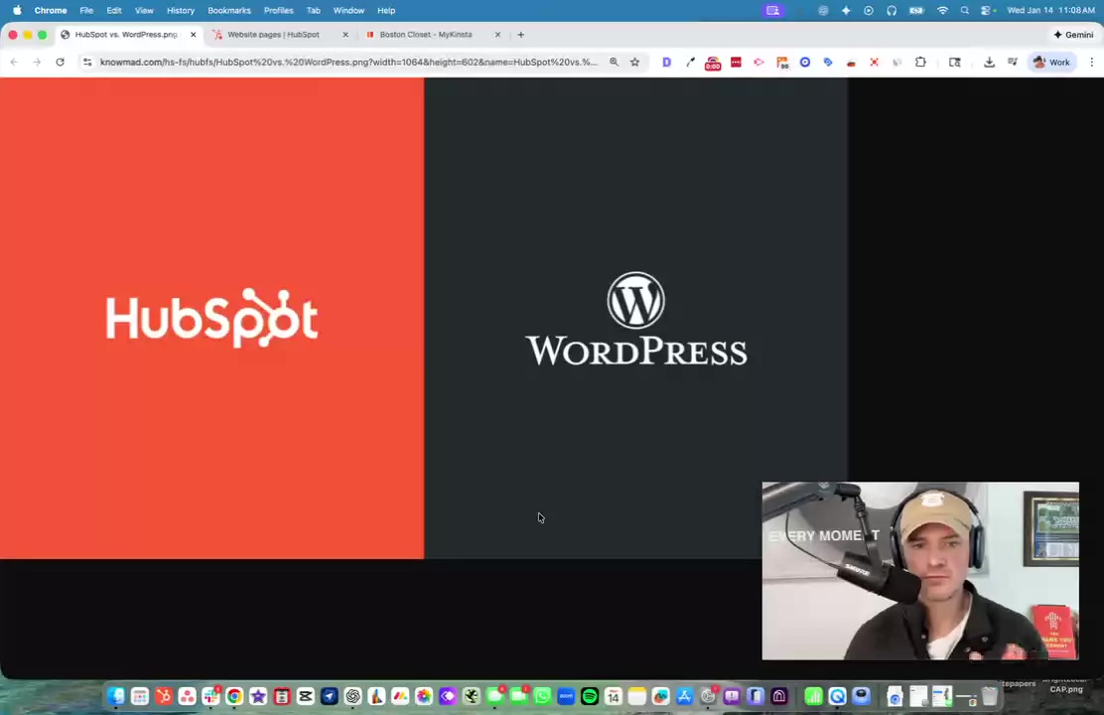Viewport: 1104px width, 715px height.
Task: Open WhatsApp from the dock
Action: pos(542,696)
